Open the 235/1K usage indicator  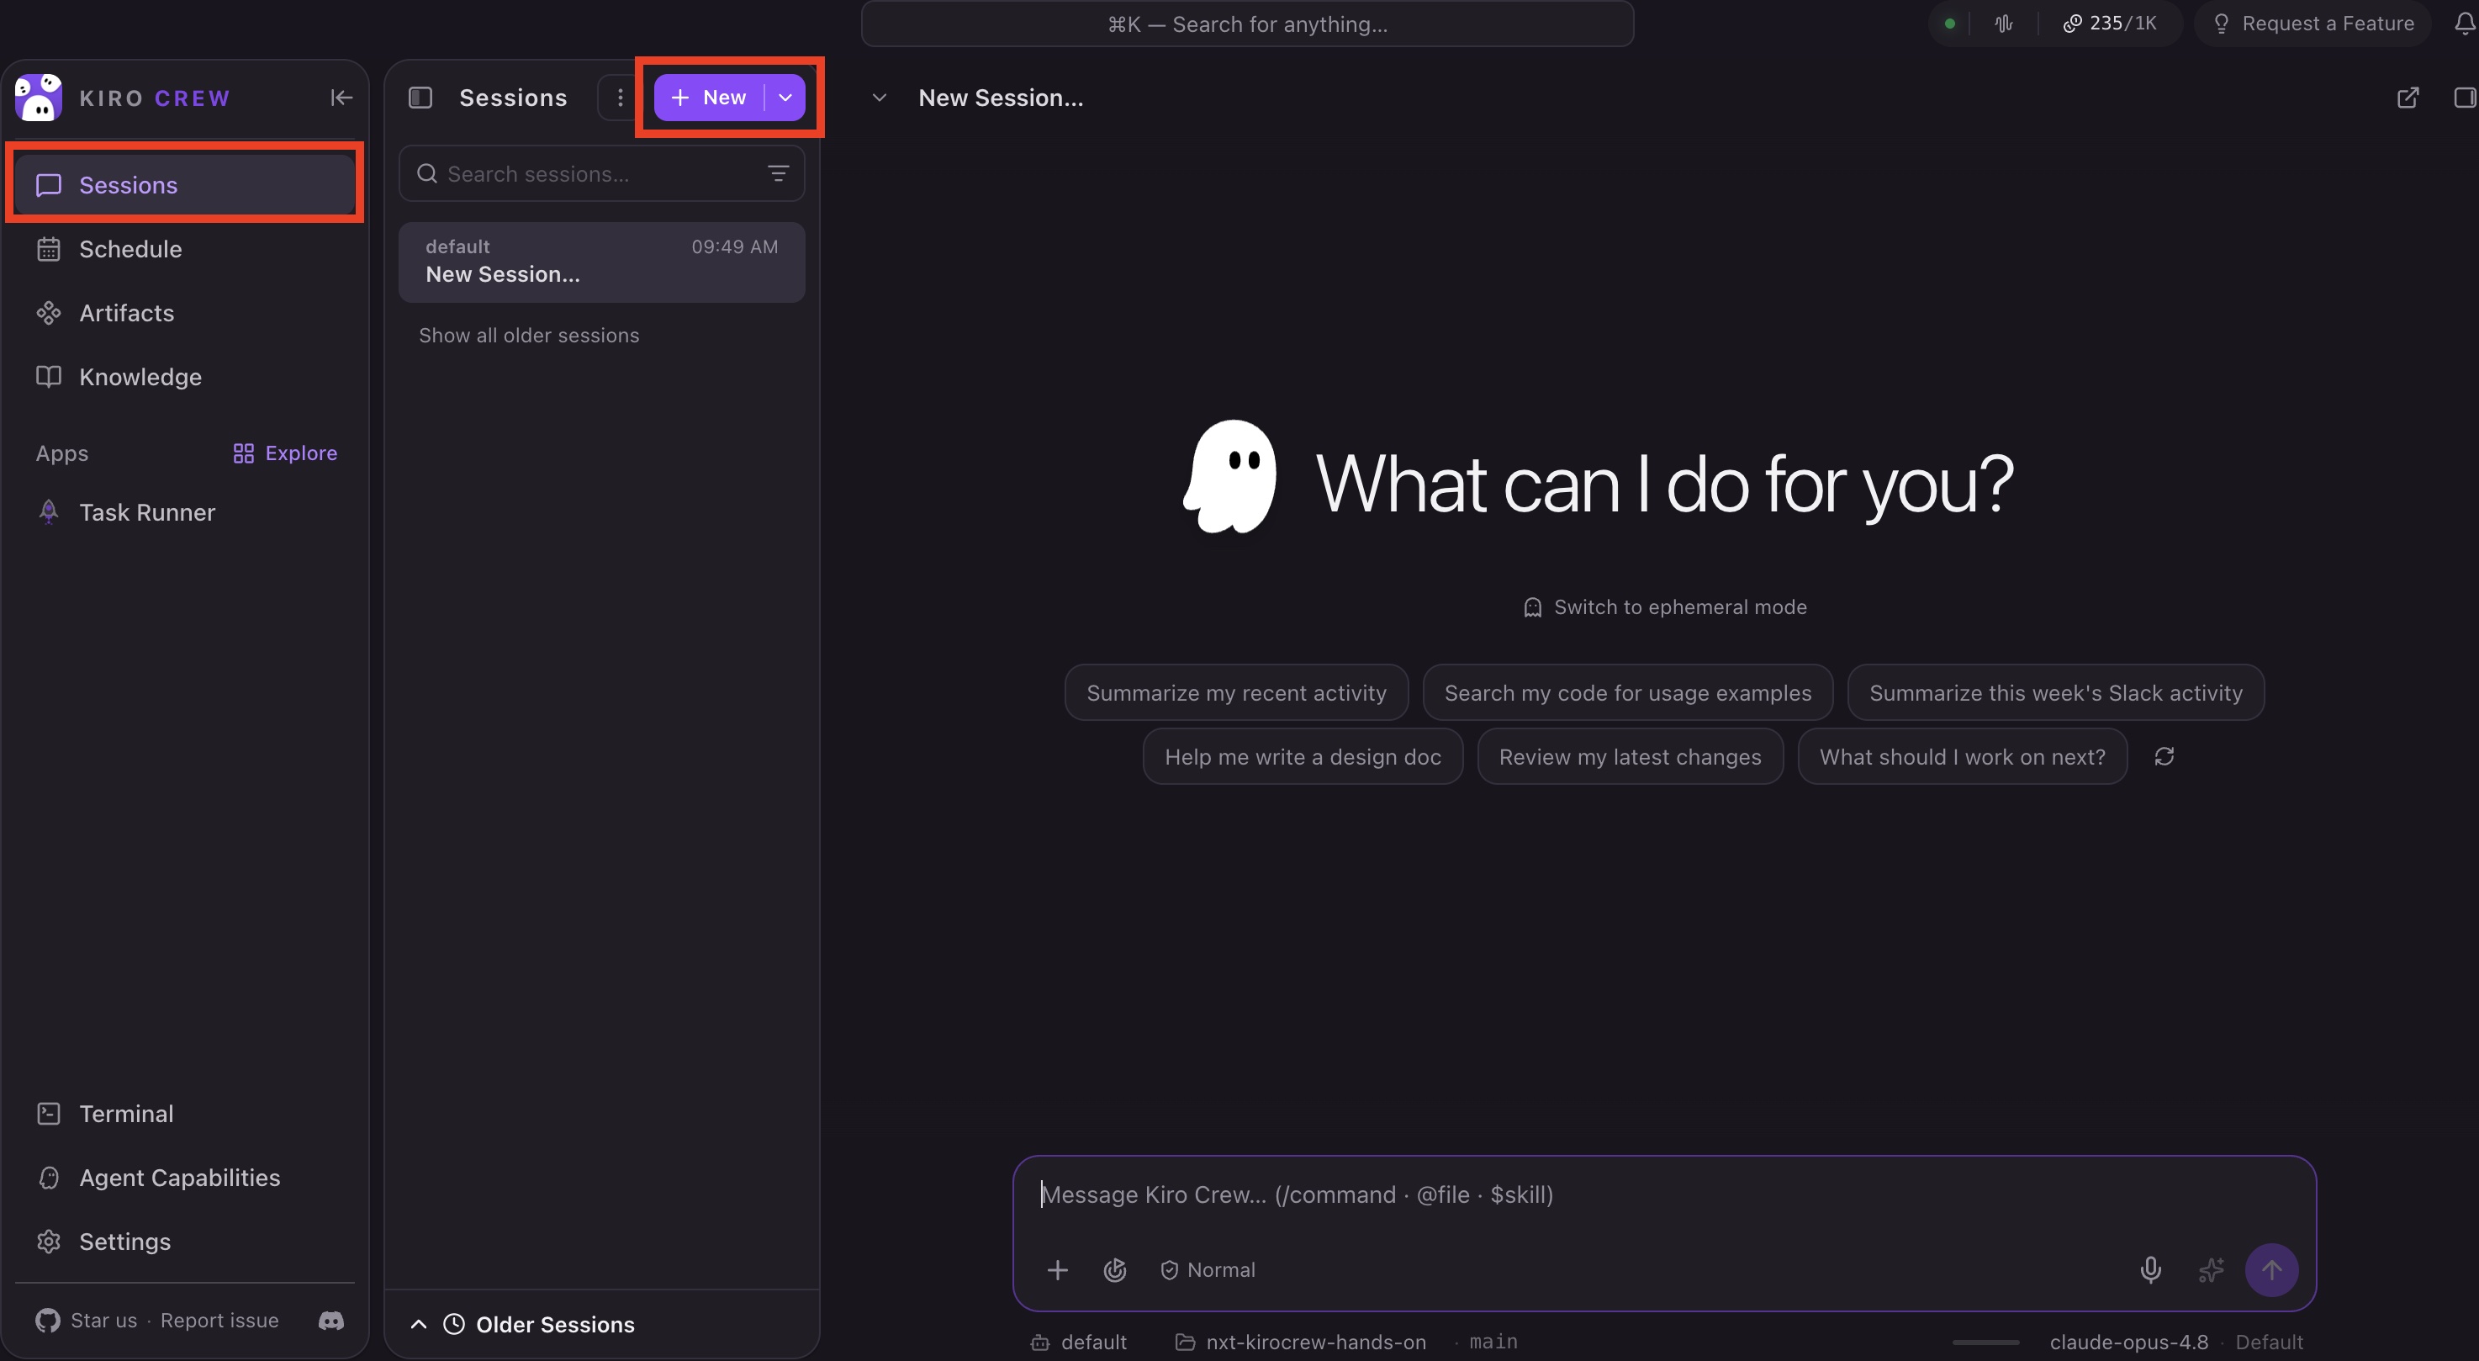(x=2110, y=23)
